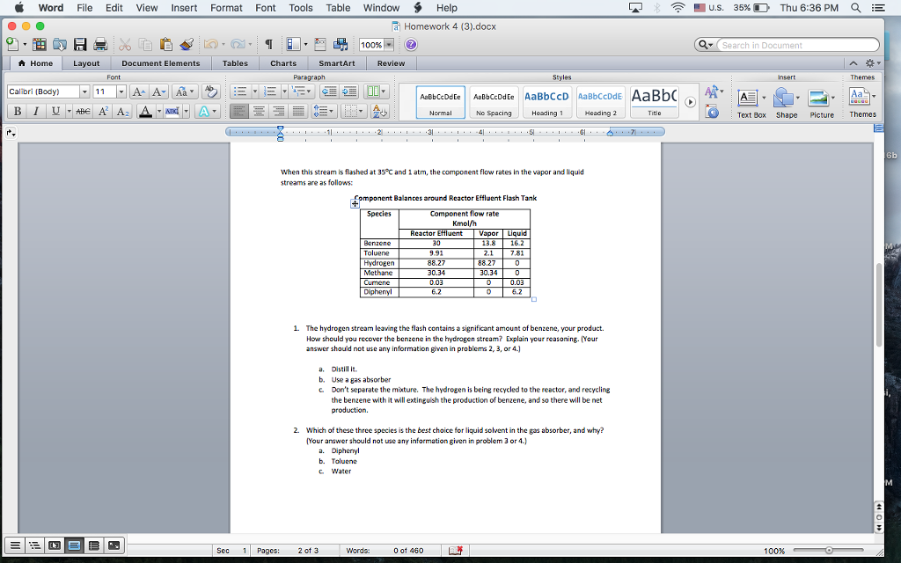The image size is (901, 563).
Task: Open the font size dropdown
Action: click(121, 91)
